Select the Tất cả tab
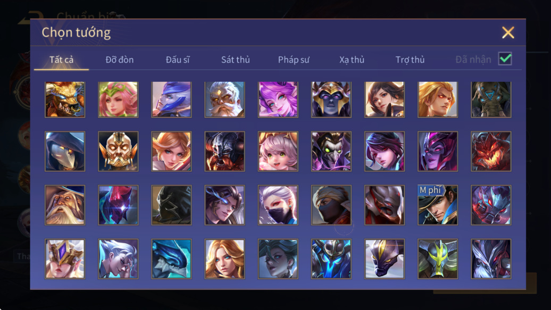 point(62,60)
